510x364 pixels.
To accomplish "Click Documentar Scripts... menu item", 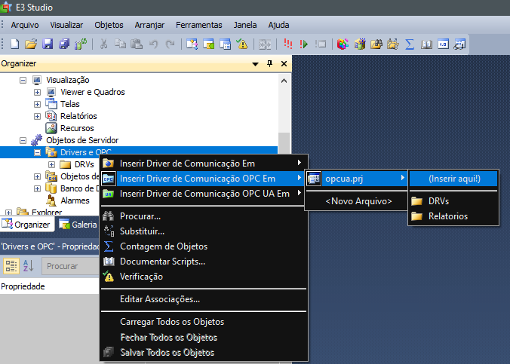I will [x=204, y=262].
